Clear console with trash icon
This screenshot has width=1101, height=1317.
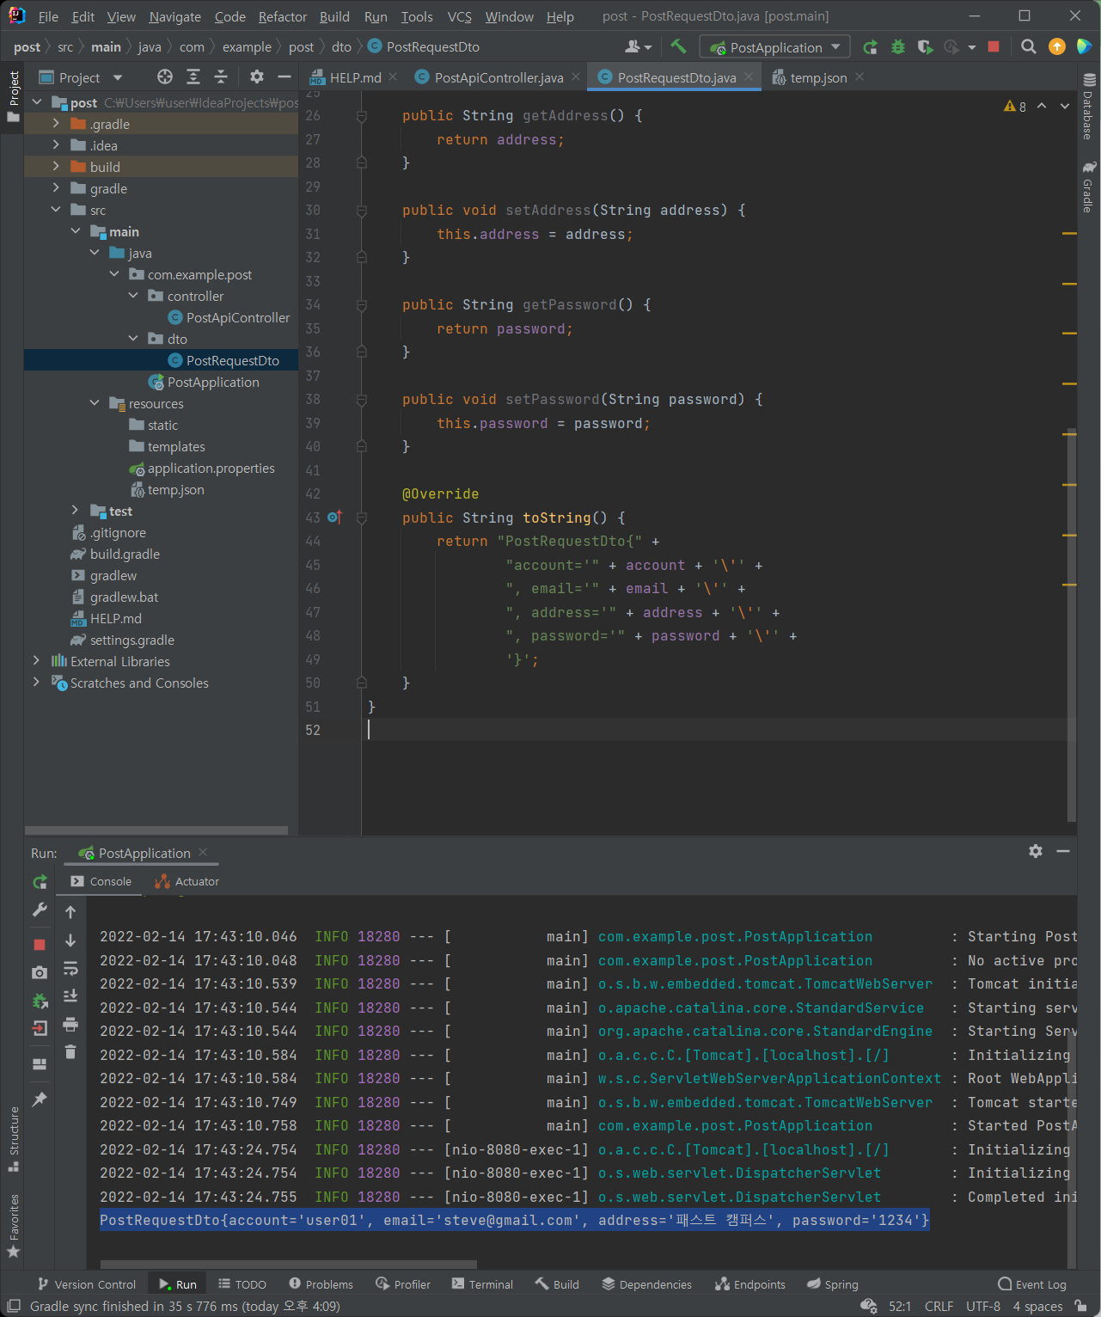pos(70,1052)
